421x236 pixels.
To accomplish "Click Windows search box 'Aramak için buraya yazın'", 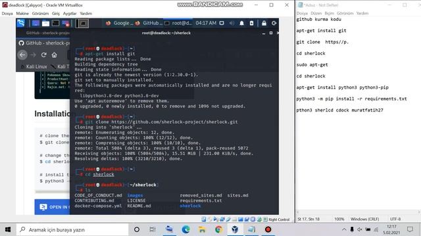I will [72, 229].
